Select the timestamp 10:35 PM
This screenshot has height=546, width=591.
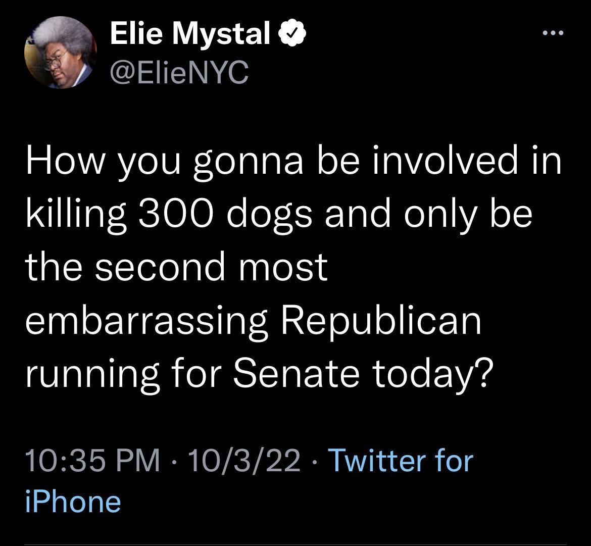pyautogui.click(x=91, y=460)
